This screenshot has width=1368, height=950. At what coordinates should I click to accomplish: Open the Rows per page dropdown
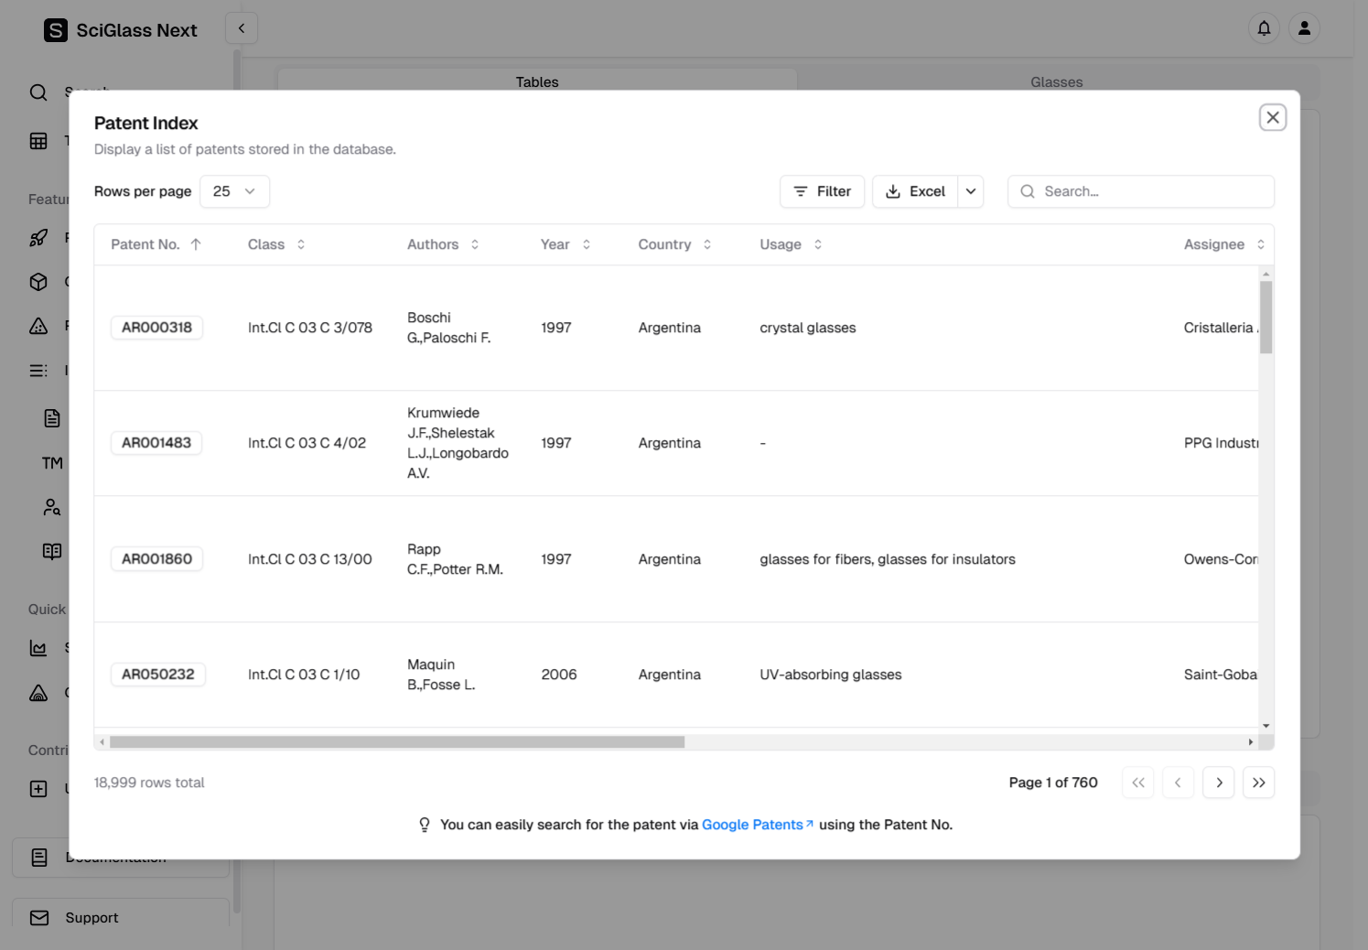click(x=234, y=191)
